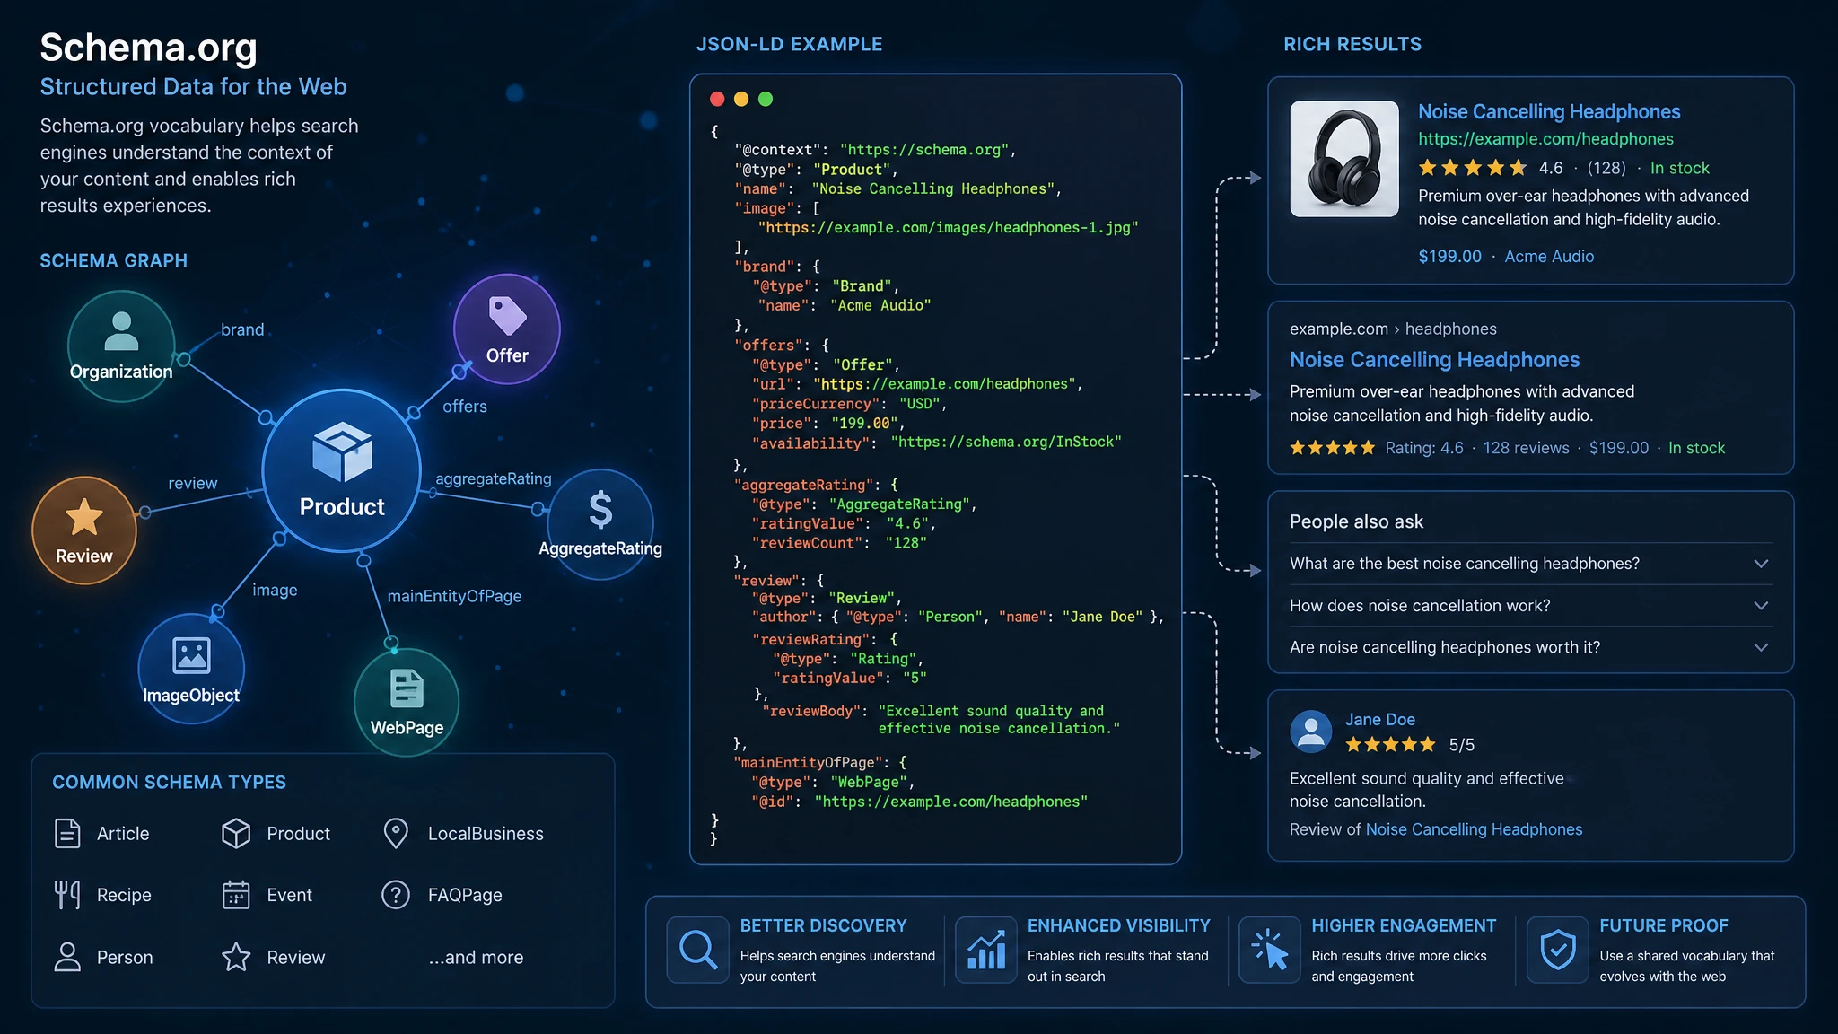
Task: Click the yellow dot in code window
Action: click(741, 99)
